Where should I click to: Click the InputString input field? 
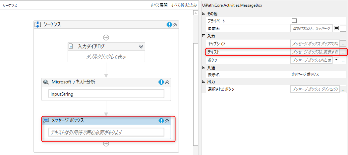click(106, 94)
